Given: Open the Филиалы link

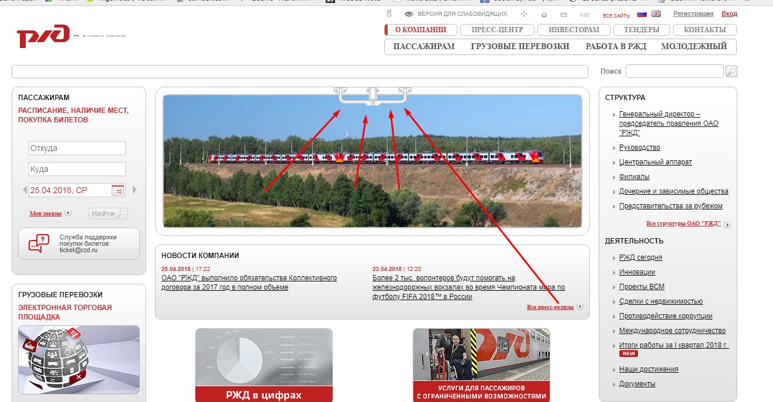Looking at the screenshot, I should [634, 177].
